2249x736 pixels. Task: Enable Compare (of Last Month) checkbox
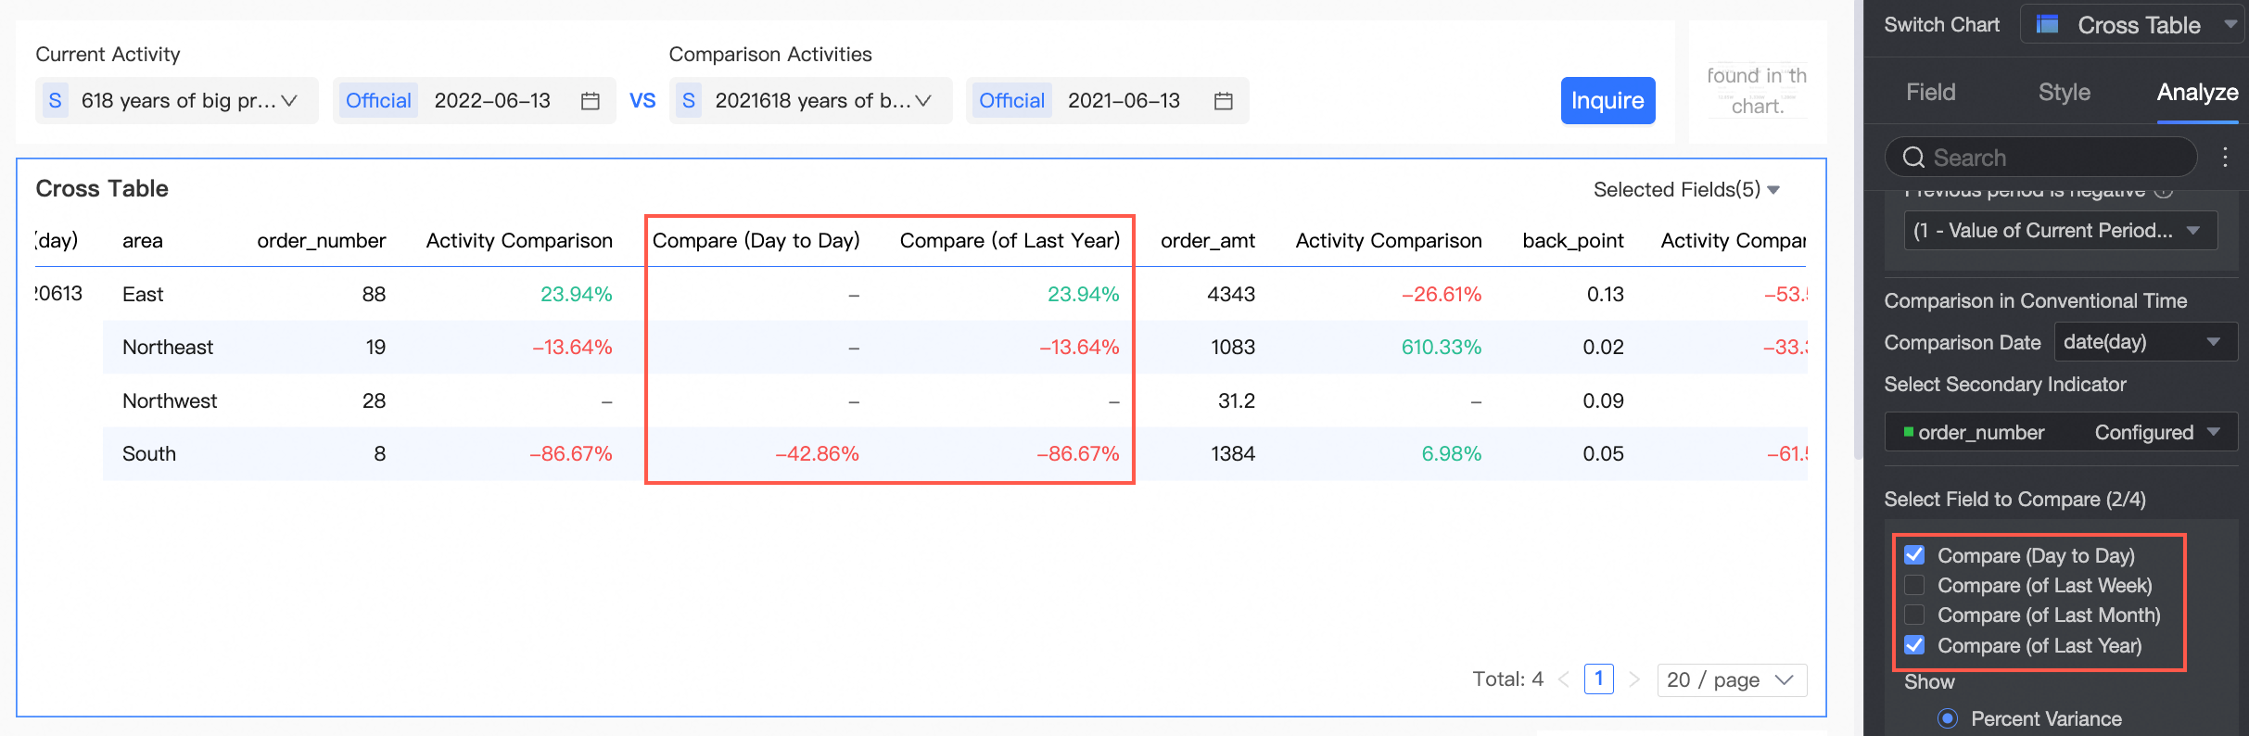pos(1914,615)
